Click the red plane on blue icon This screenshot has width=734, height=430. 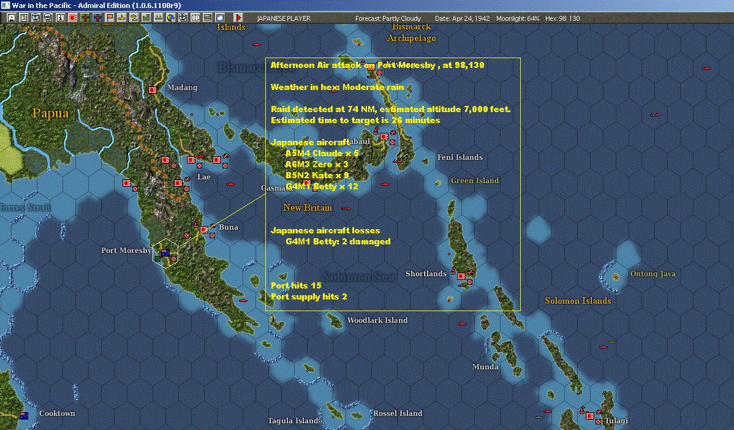point(97,18)
